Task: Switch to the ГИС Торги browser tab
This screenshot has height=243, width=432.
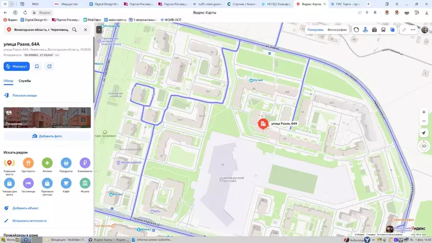Action: point(347,4)
